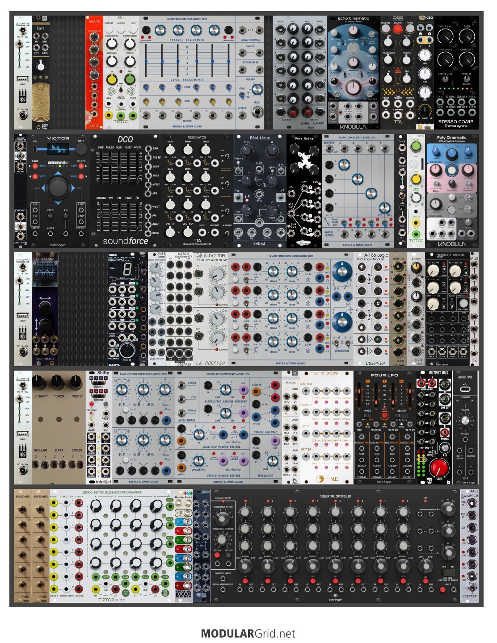Screen dimensions: 497x643
Task: Select the Z5000 multi-effects module
Action: [398, 73]
